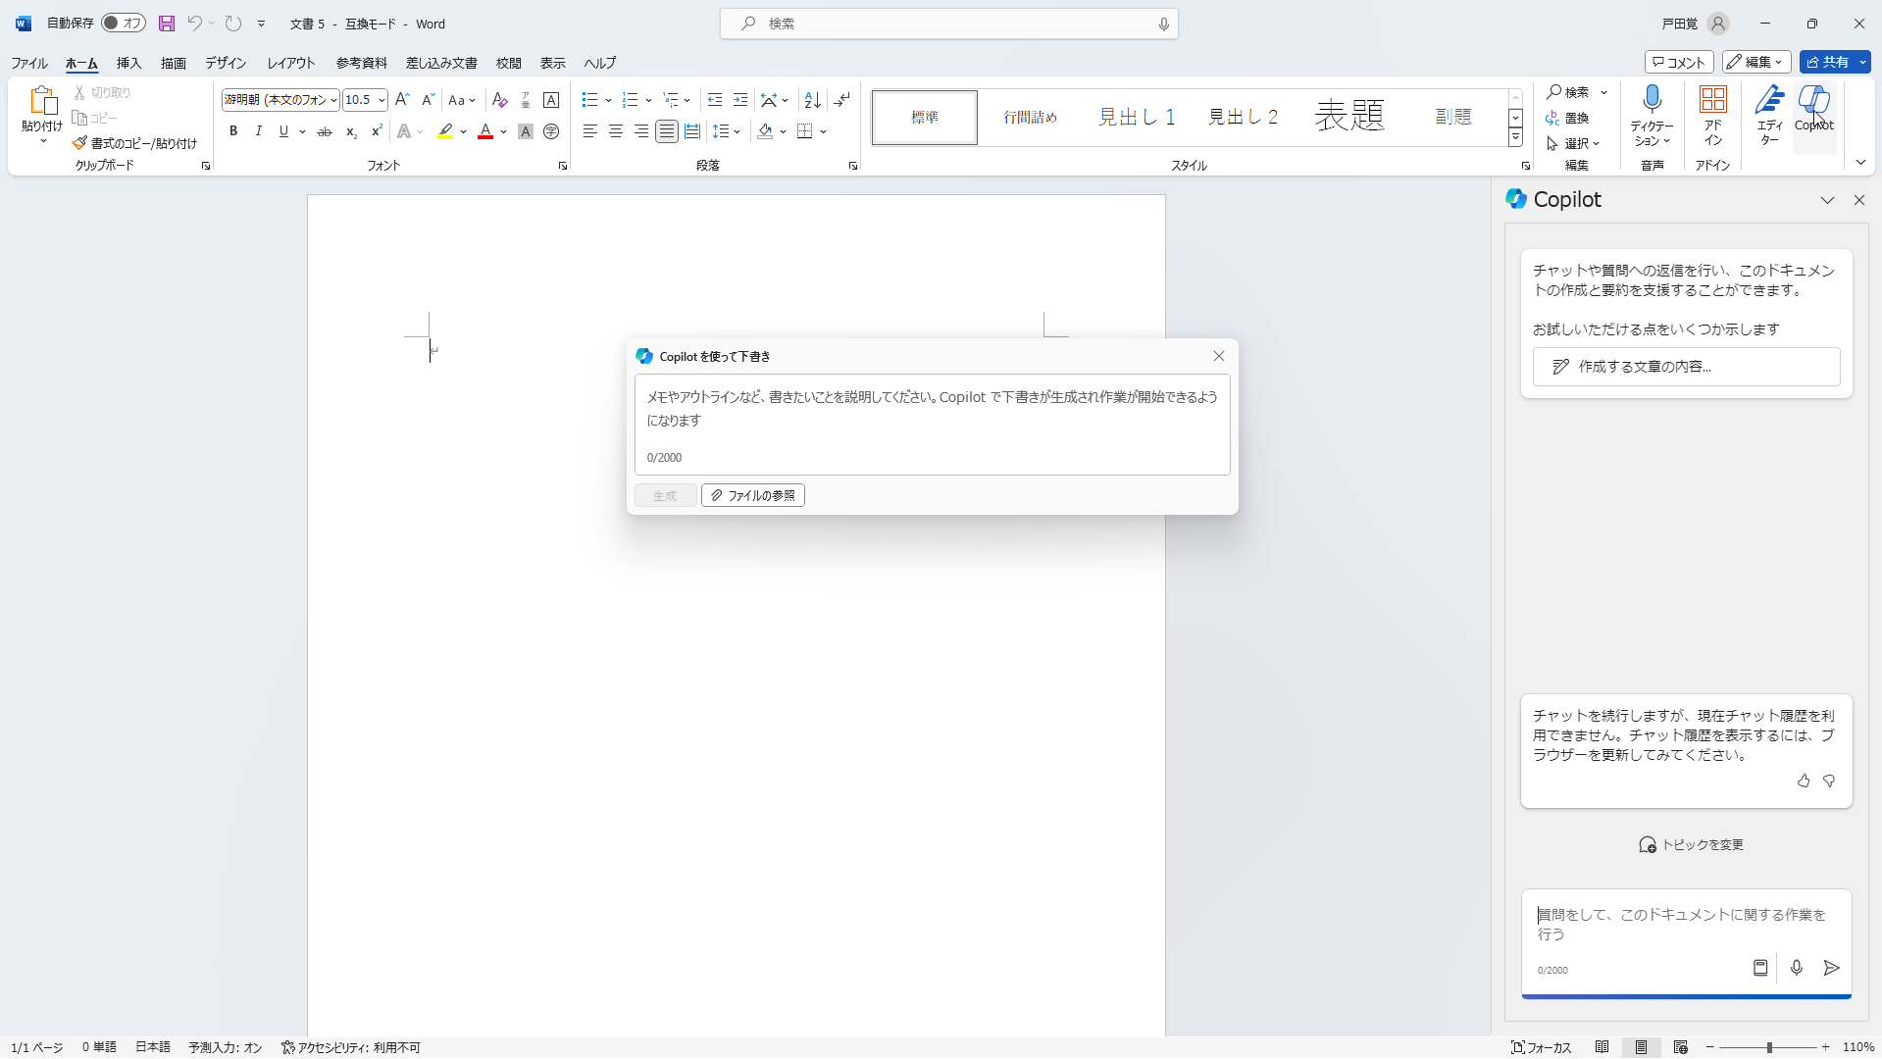Viewport: 1882px width, 1059px height.
Task: Click the thumbs down icon in Copilot pane
Action: [x=1829, y=782]
